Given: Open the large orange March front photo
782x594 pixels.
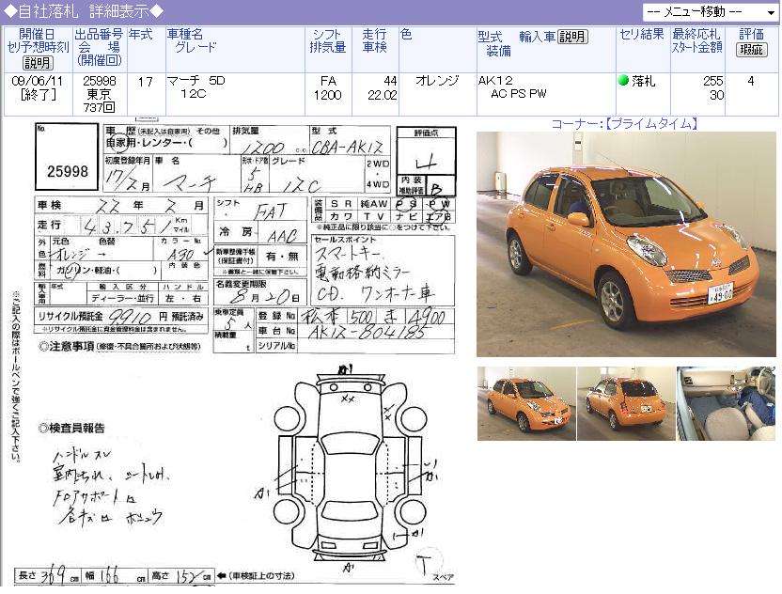Looking at the screenshot, I should (x=626, y=244).
